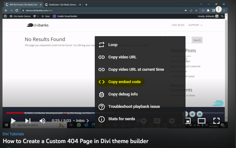The image size is (236, 148).
Task: Click the VISIT BLOG nav link in video
Action: [178, 25]
